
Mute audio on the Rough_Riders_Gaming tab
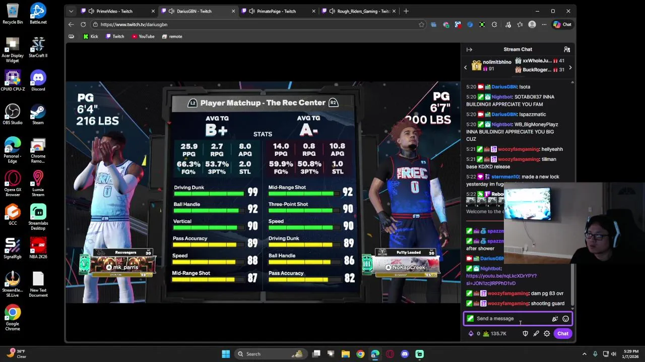coord(332,11)
